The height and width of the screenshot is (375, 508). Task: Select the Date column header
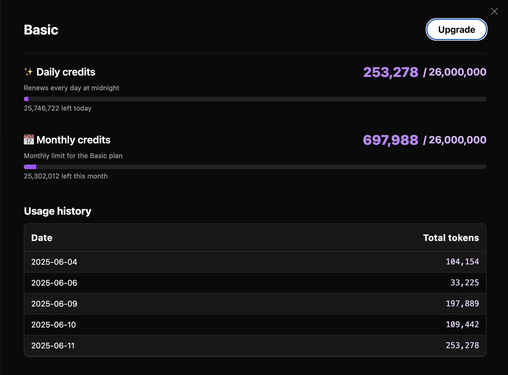(x=42, y=238)
